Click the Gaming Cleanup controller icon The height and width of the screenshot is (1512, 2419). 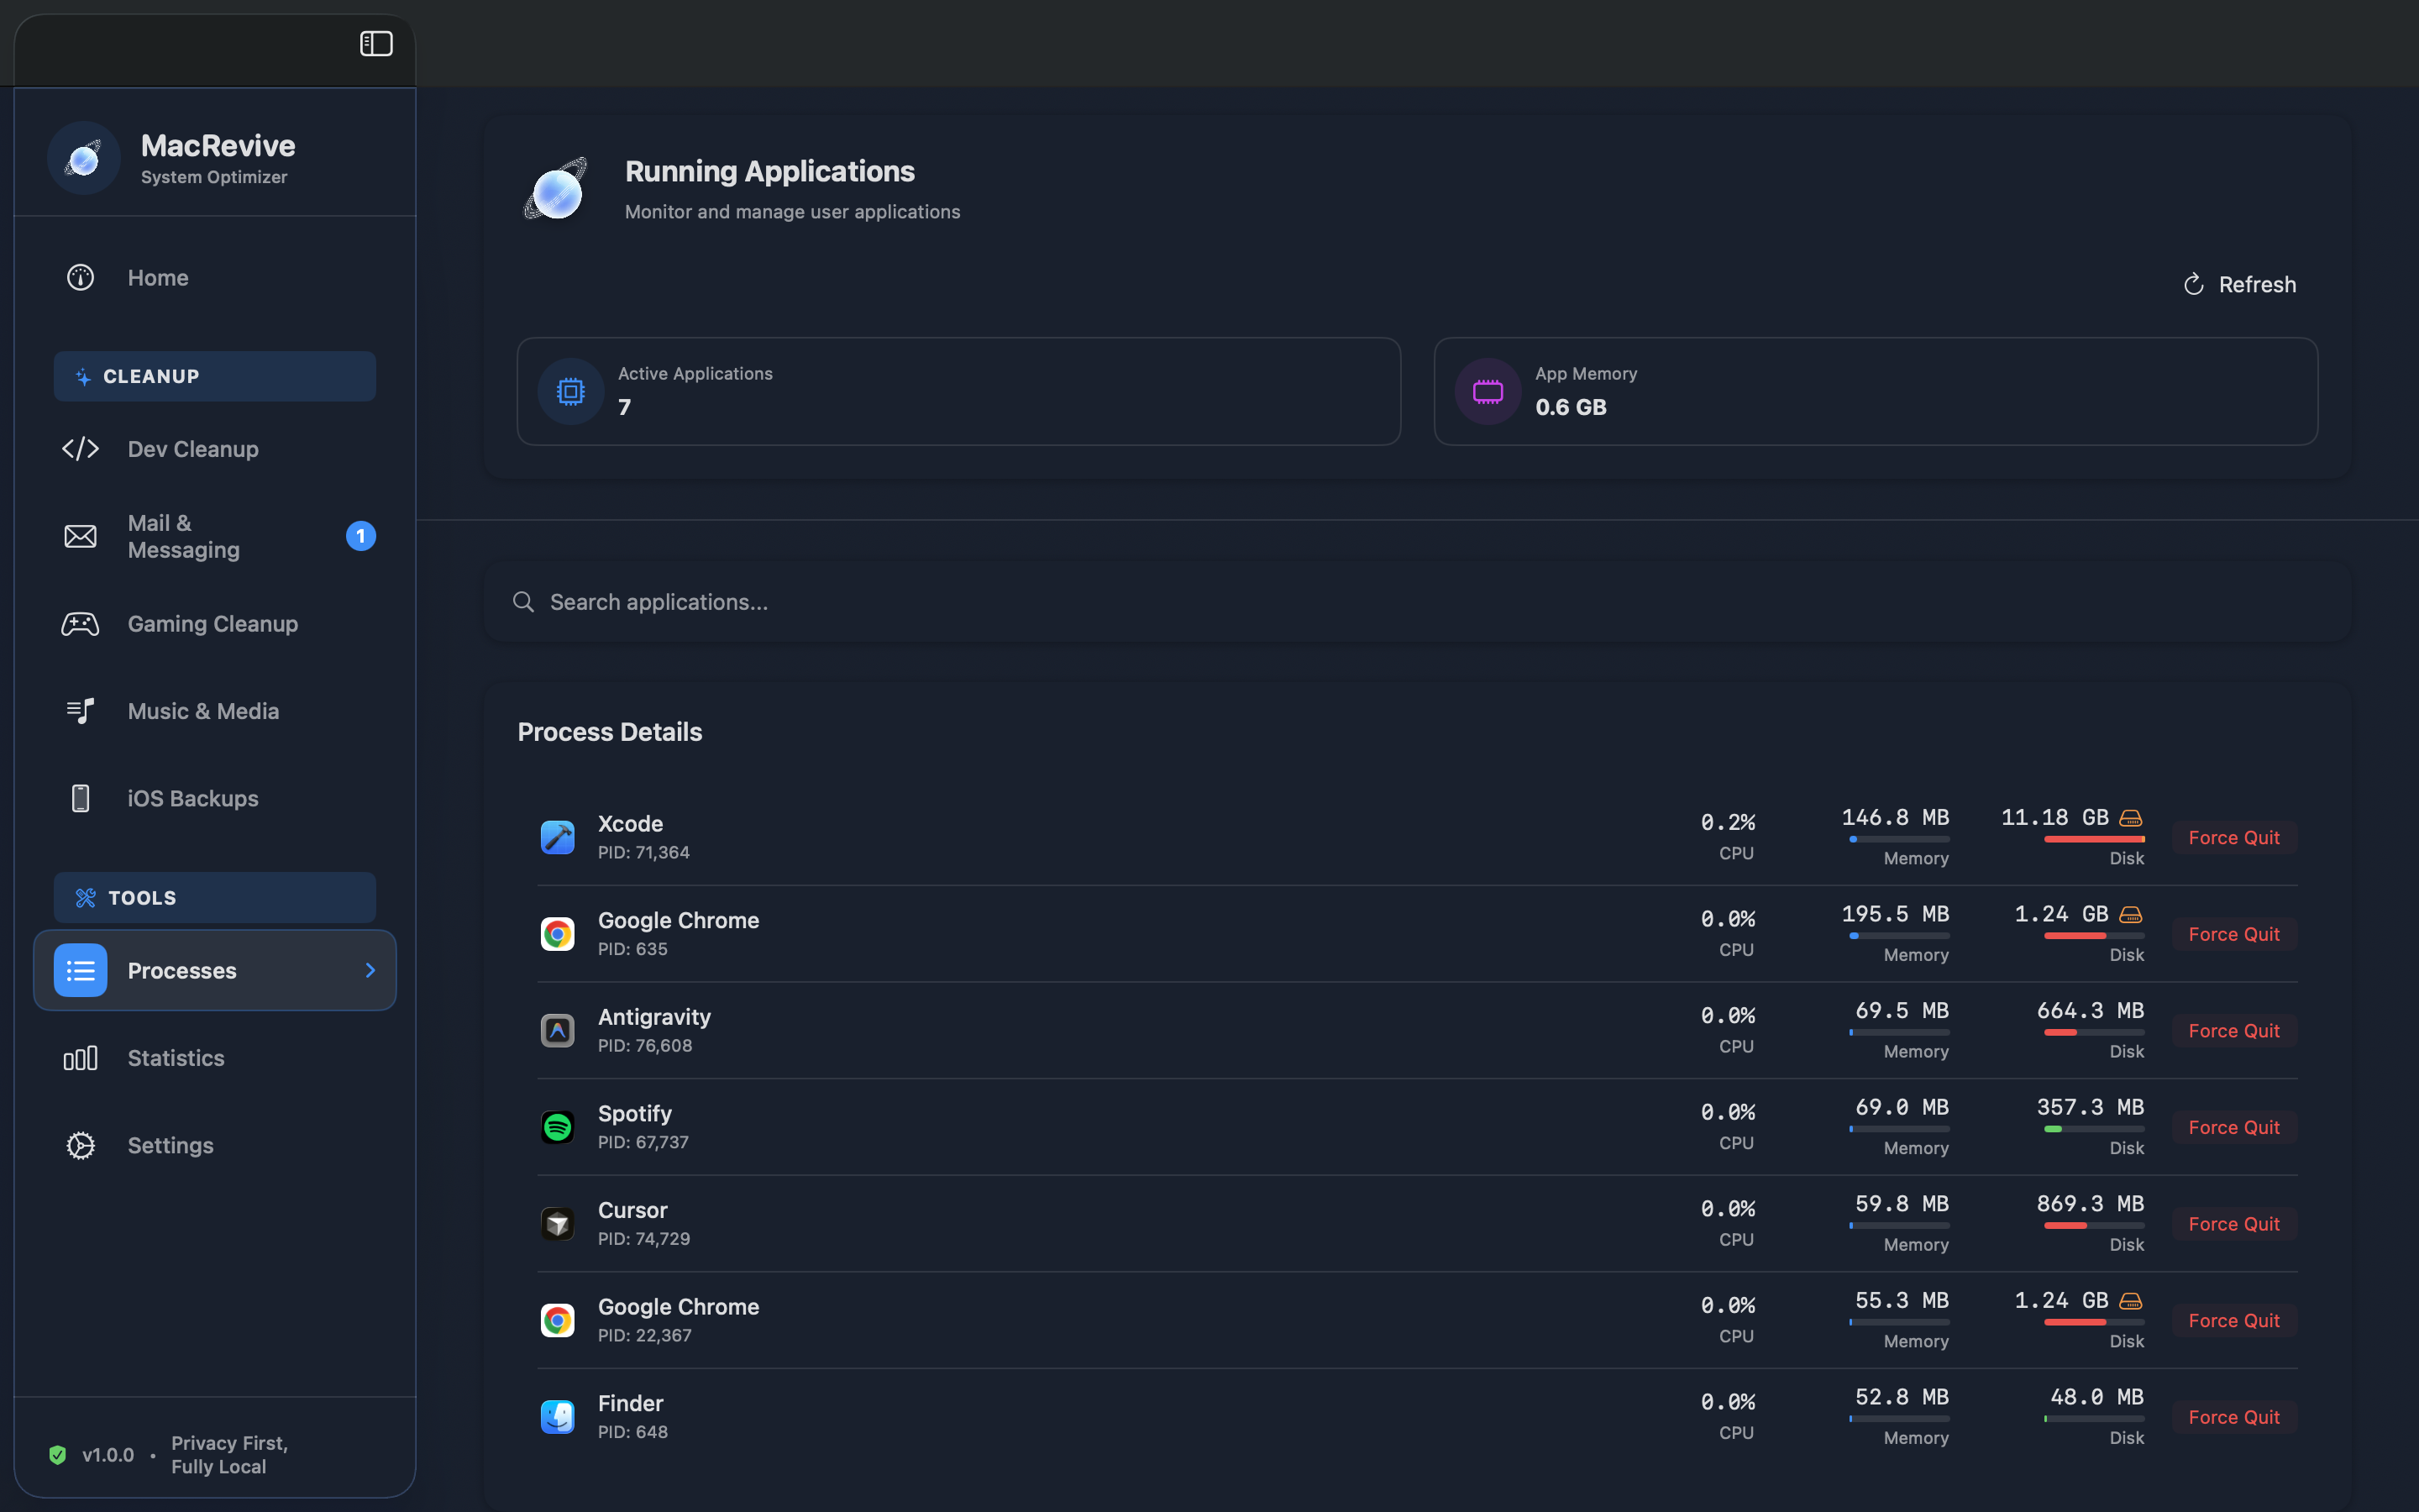click(x=80, y=624)
